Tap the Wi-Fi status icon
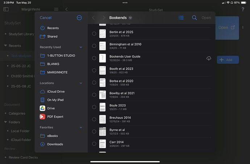The width and height of the screenshot is (250, 164). click(228, 3)
